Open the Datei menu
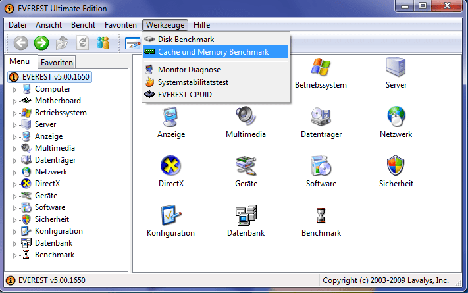Viewport: 468px width, 293px height. [x=17, y=25]
